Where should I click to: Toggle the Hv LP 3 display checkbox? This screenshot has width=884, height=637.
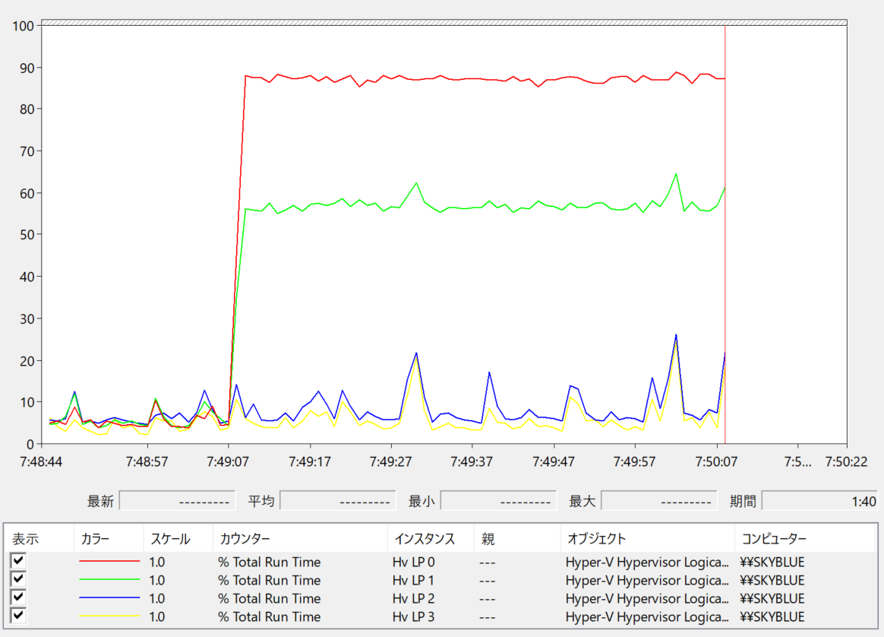[x=18, y=615]
